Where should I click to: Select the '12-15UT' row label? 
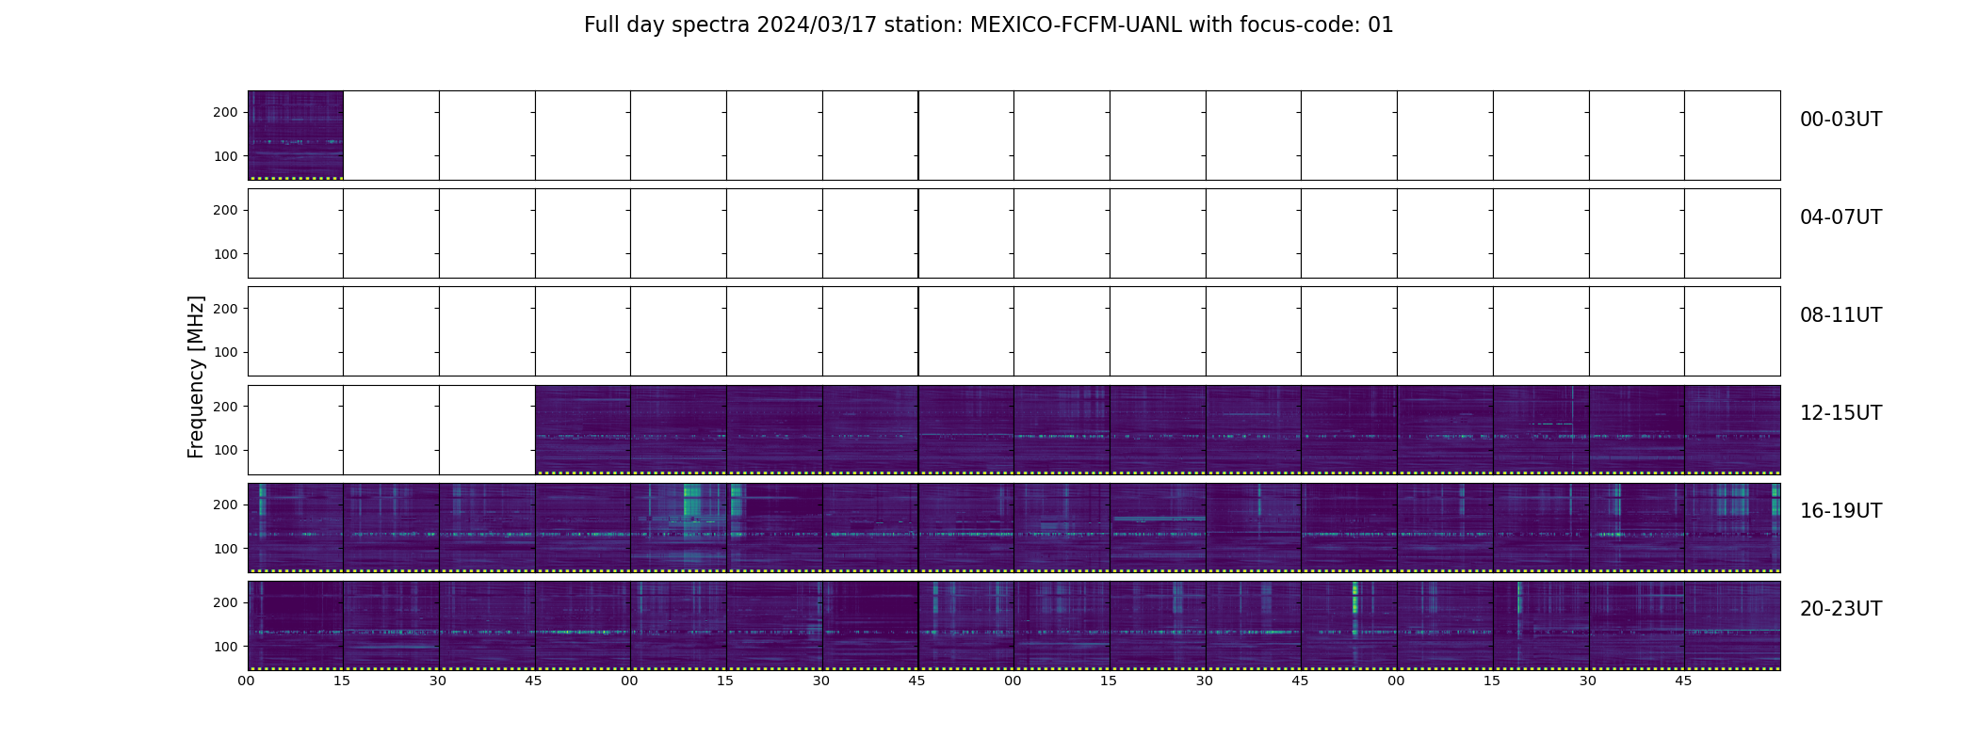click(x=1840, y=413)
